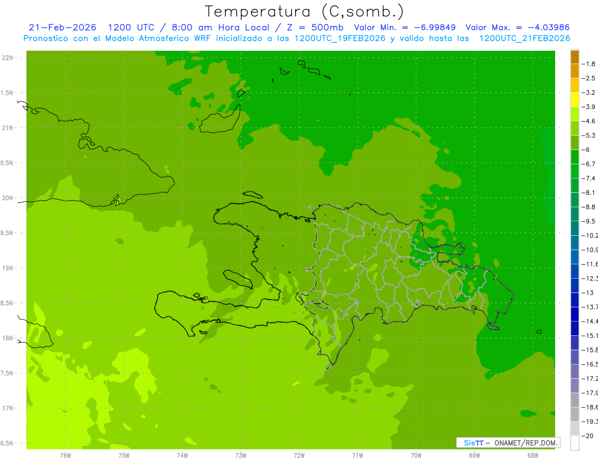598x462 pixels.
Task: Click the '22N' latitude label
Action: (x=7, y=58)
